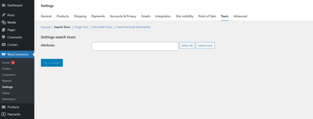Viewport: 313px width, 119px height.
Task: Go to WooCommerce Orders
Action: point(6,68)
